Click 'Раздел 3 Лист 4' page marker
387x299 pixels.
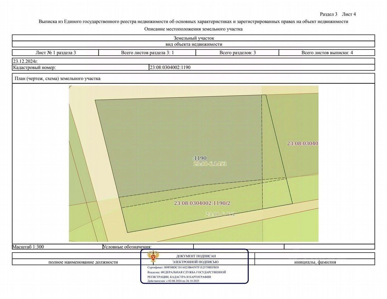click(x=338, y=14)
